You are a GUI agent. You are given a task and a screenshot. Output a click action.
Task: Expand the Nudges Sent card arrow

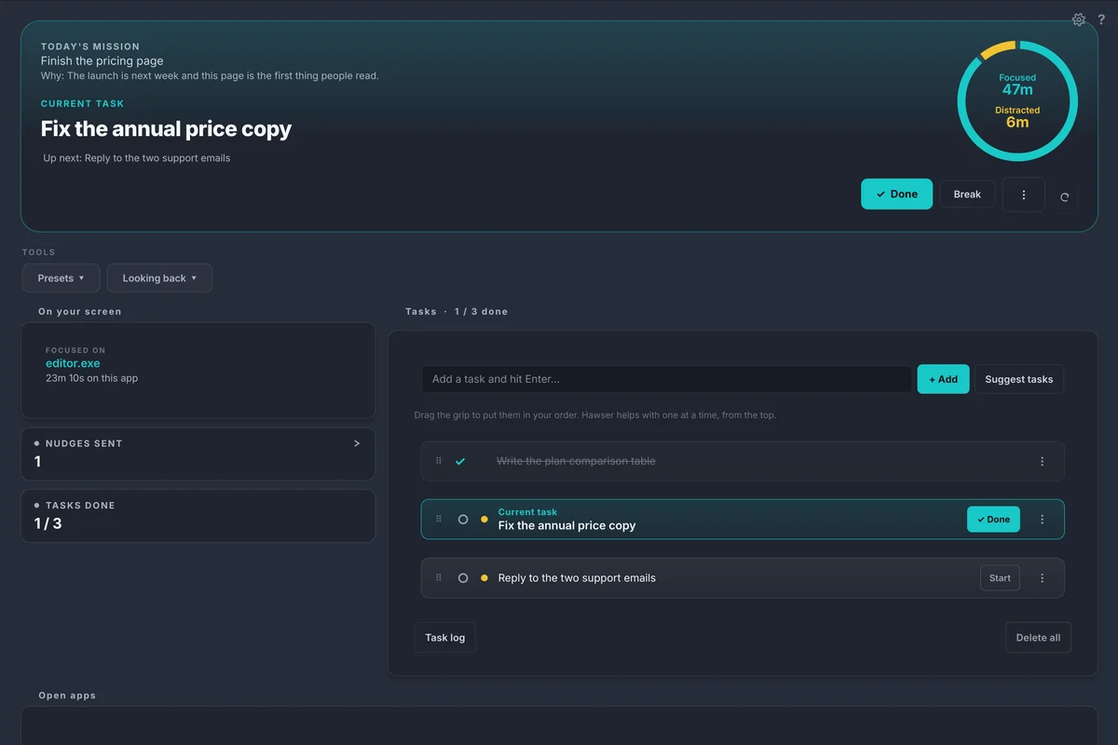357,443
